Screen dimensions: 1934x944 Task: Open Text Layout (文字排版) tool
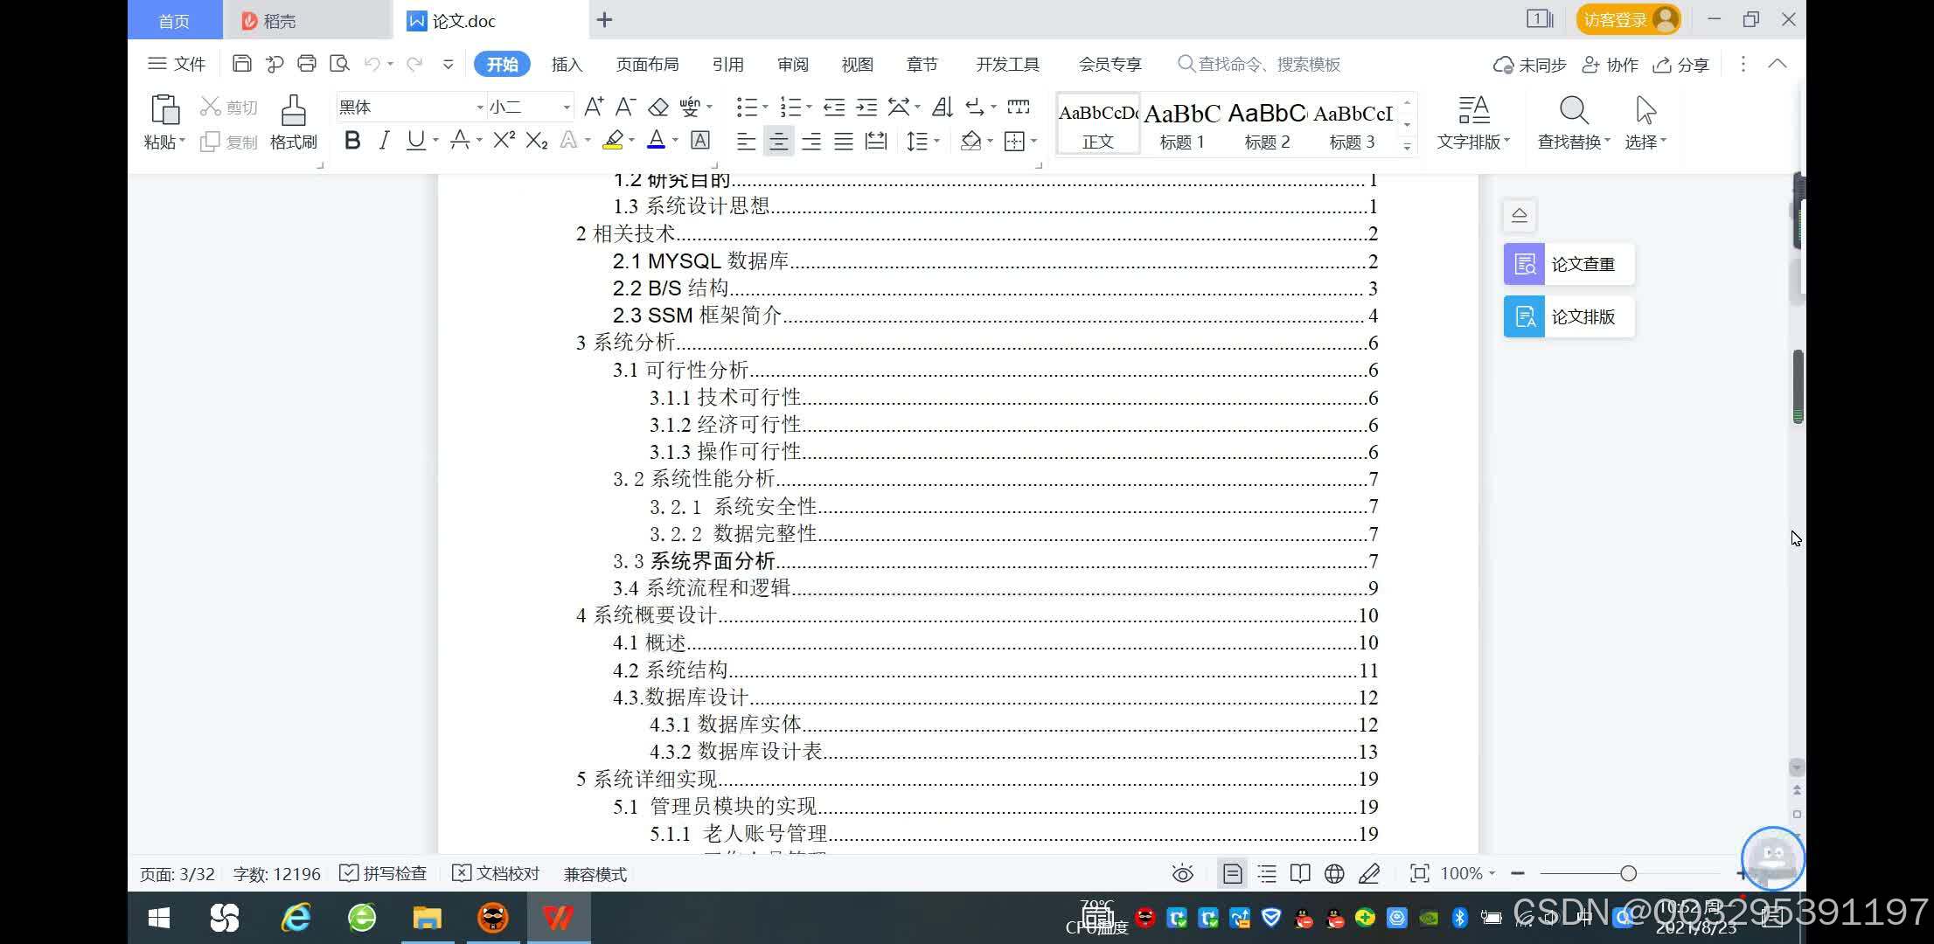point(1473,121)
